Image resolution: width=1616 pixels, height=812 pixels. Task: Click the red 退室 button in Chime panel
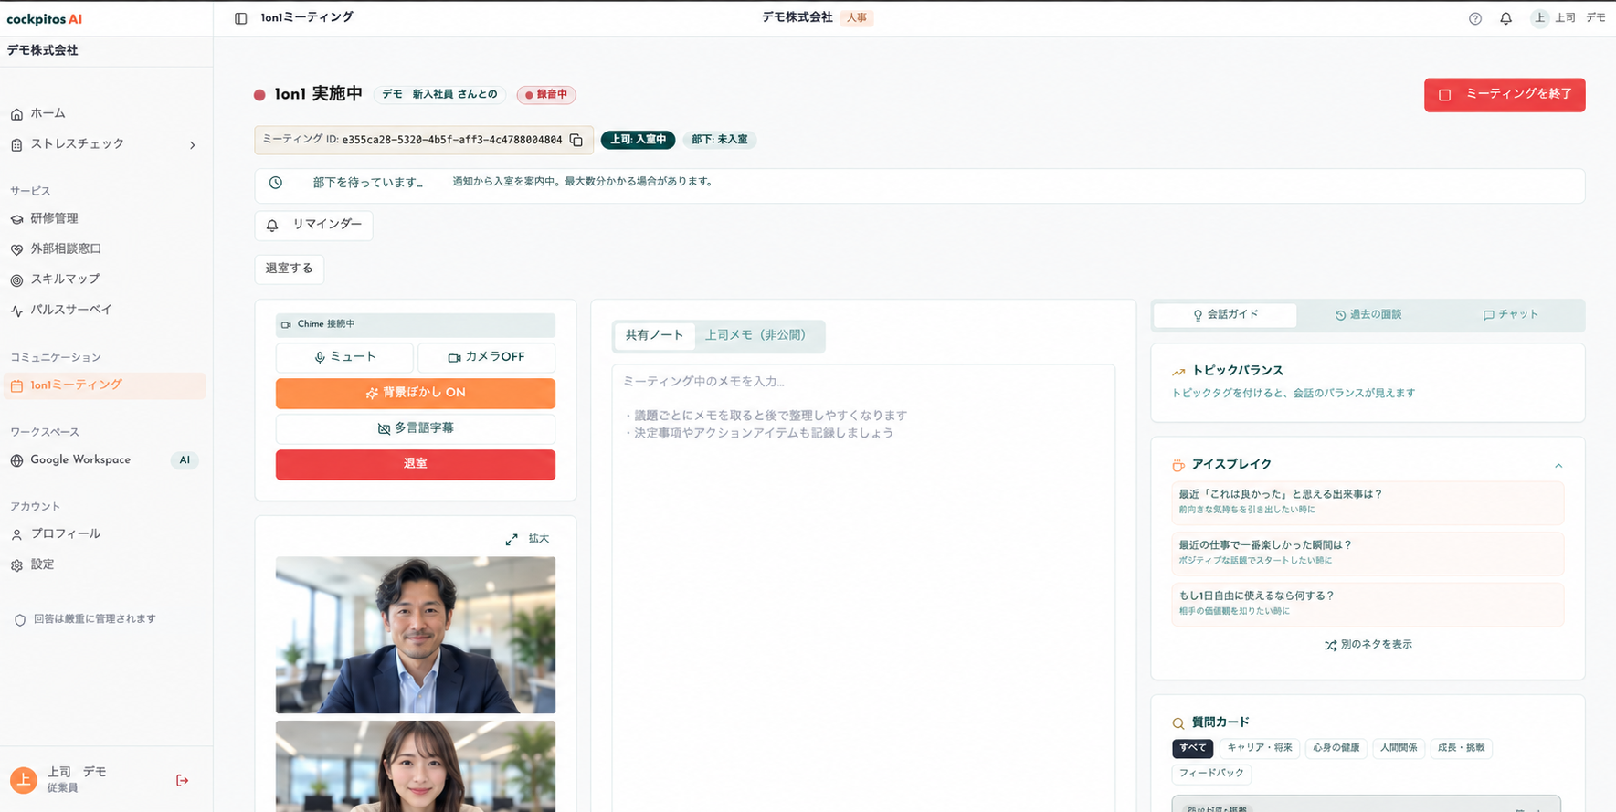(x=416, y=464)
